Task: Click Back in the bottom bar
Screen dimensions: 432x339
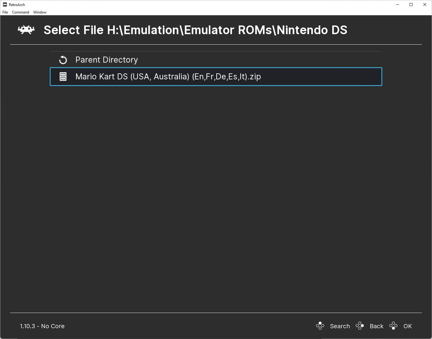Action: pos(376,326)
